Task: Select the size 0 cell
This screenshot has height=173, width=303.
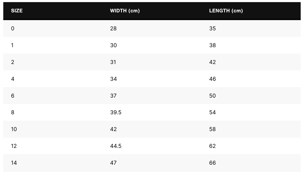Action: pyautogui.click(x=13, y=28)
